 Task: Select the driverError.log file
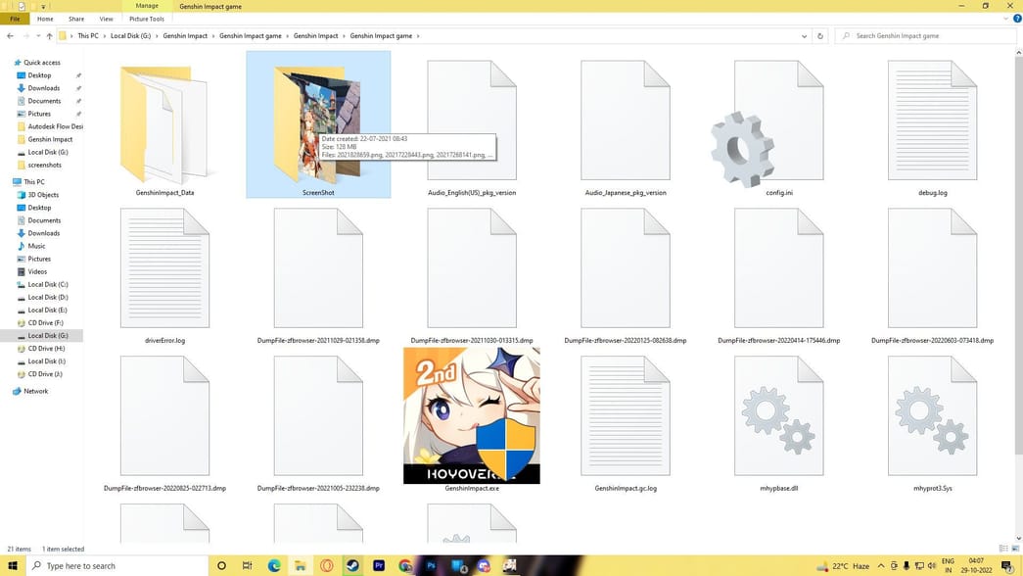[163, 269]
